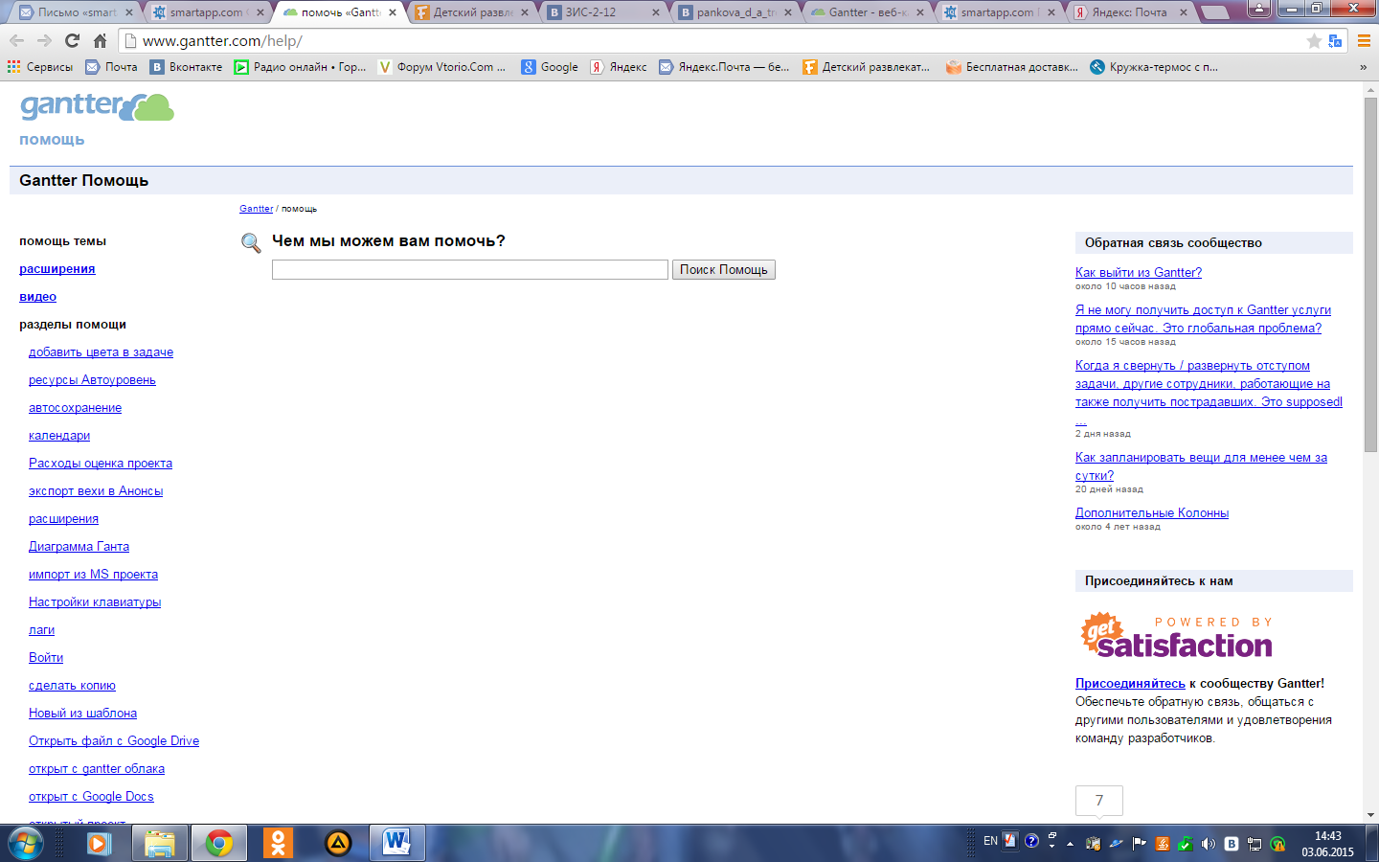Switch to the Яндекс: Почта tab
This screenshot has width=1379, height=862.
(x=1132, y=12)
